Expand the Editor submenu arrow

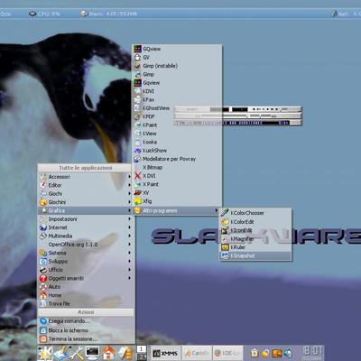130,185
